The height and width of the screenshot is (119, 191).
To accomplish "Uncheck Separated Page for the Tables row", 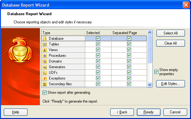I will [x=129, y=44].
